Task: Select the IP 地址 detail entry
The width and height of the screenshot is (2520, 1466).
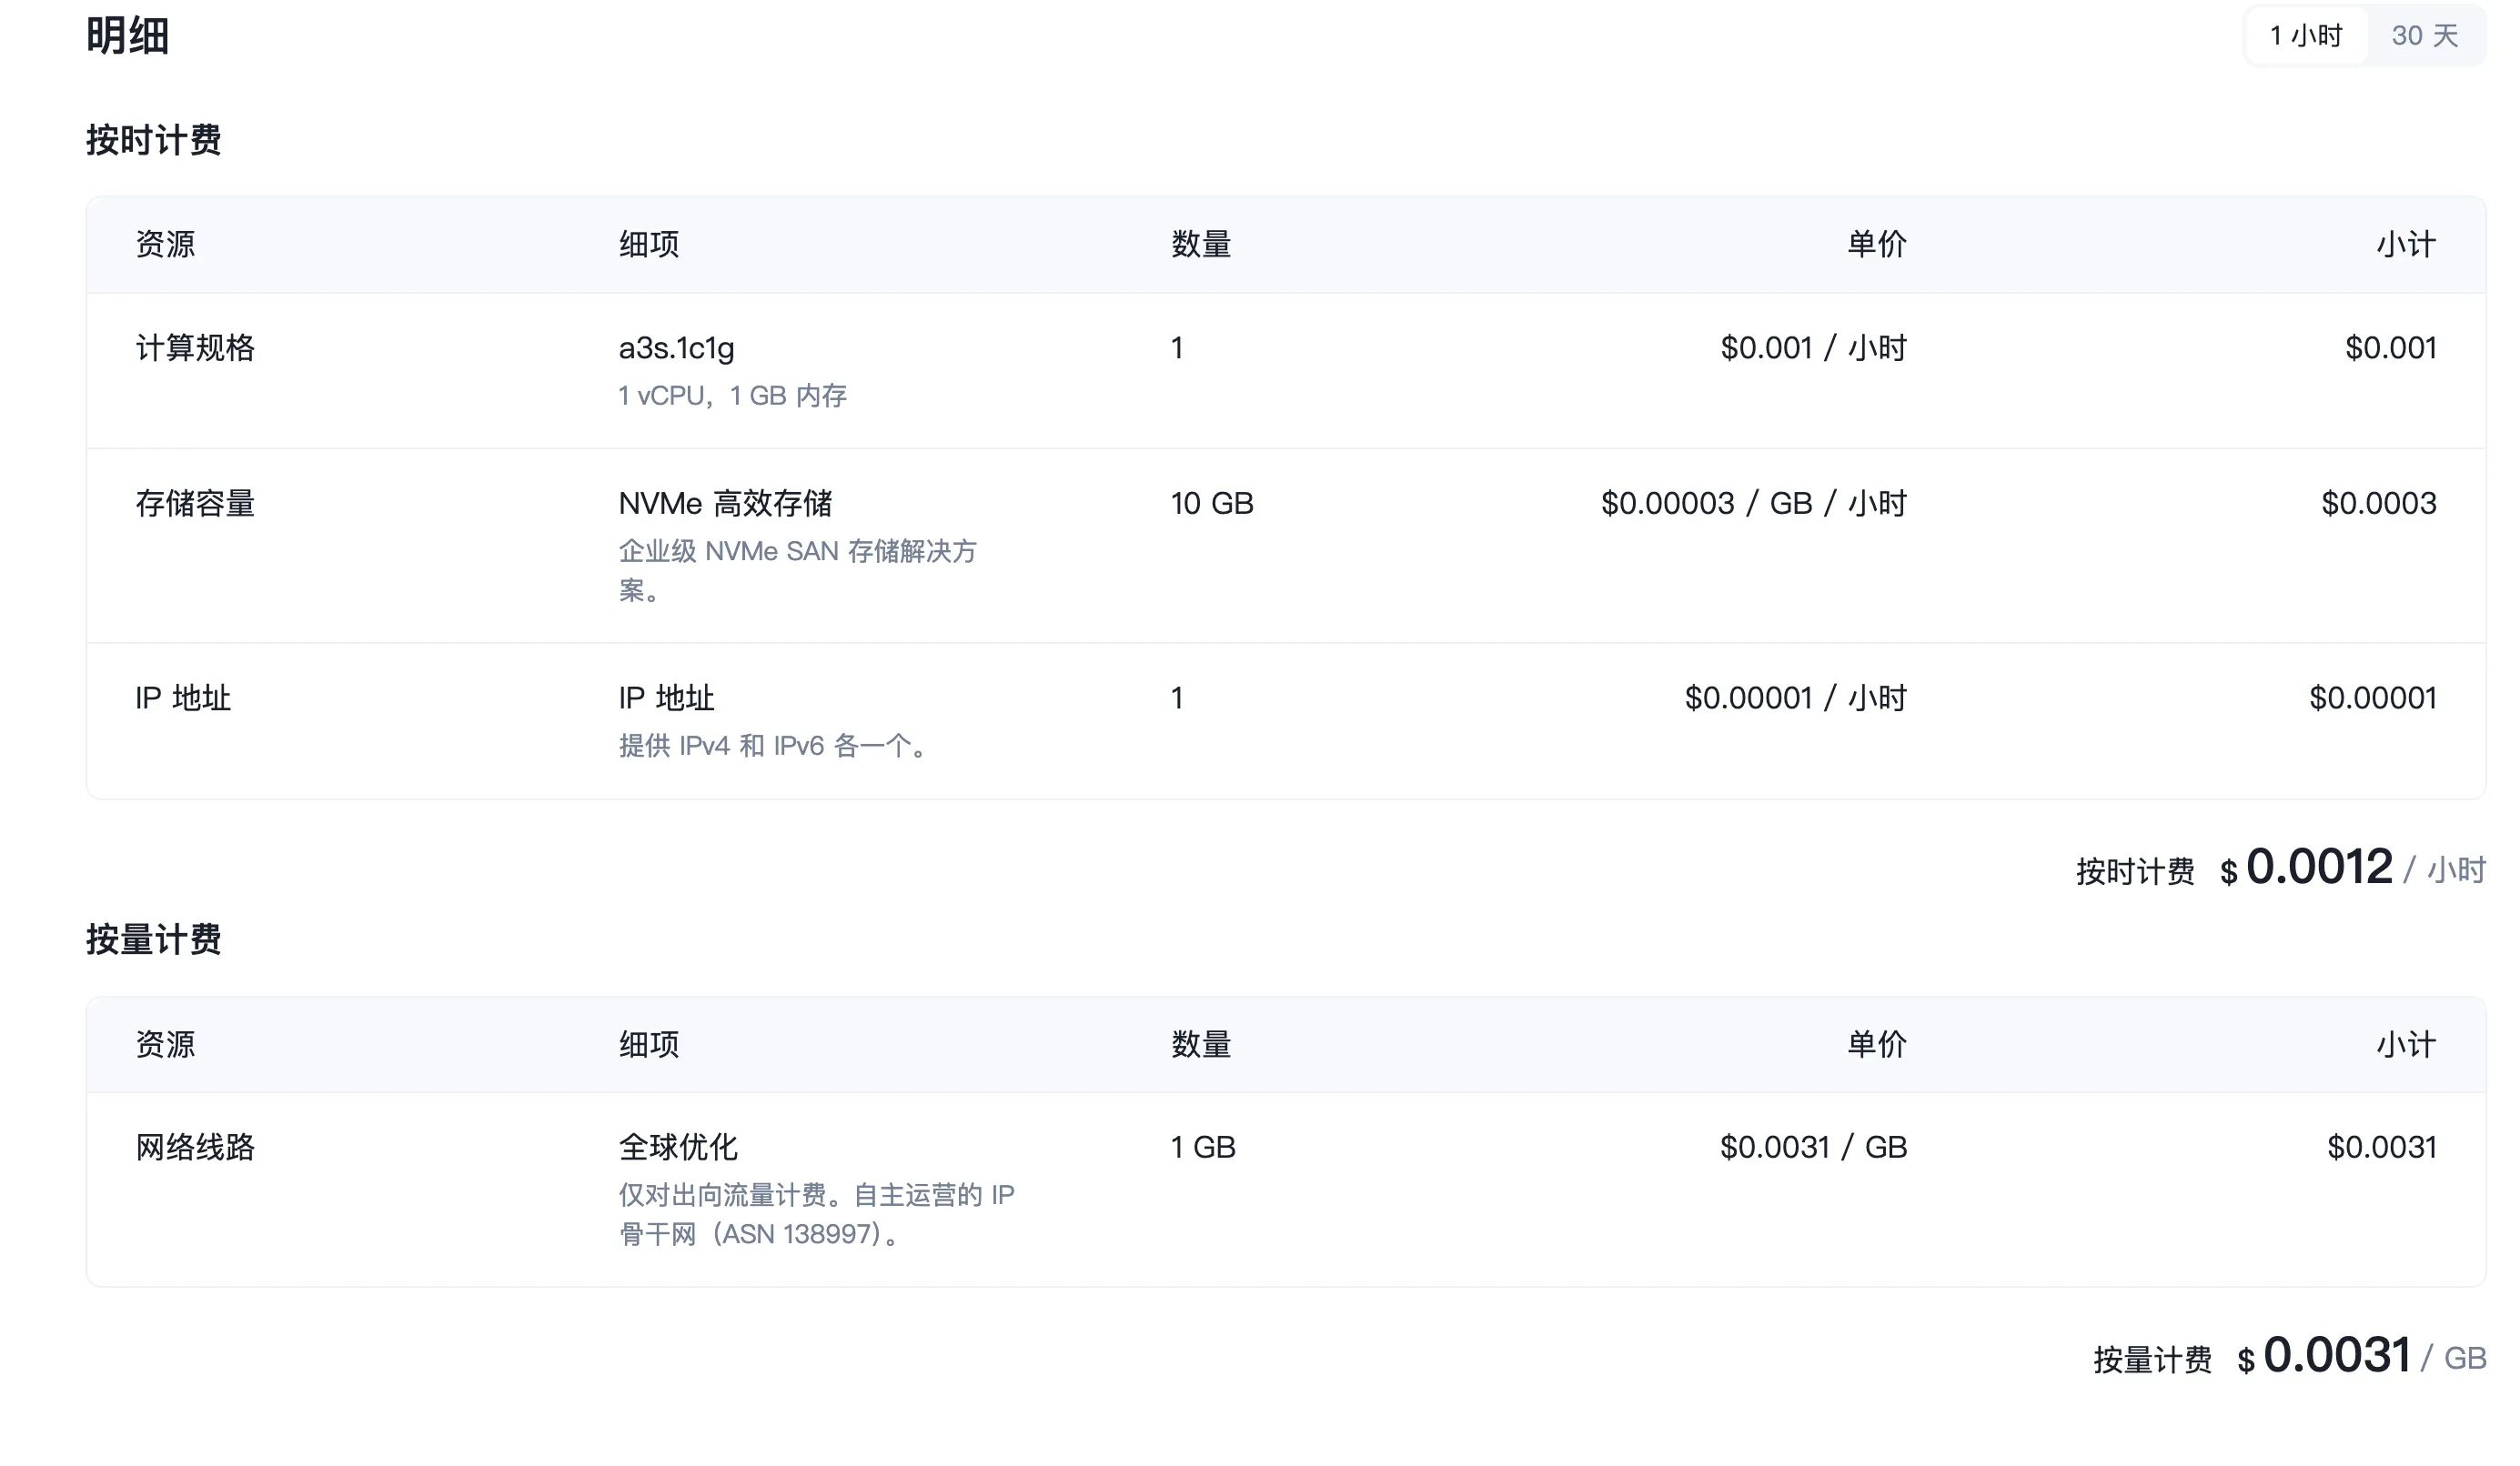Action: coord(666,698)
